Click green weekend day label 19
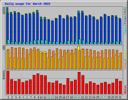Image resolution: width=128 pixels, height=100 pixels. click(75, 97)
